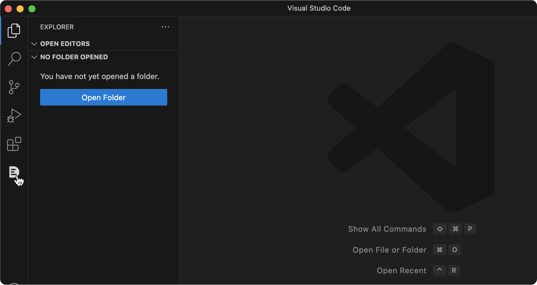Click 'You have not yet opened a folder' text
The height and width of the screenshot is (285, 537).
(x=100, y=76)
